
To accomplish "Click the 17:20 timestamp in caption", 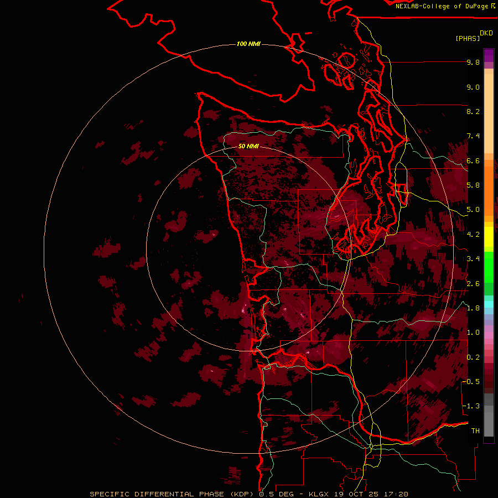I will point(396,494).
